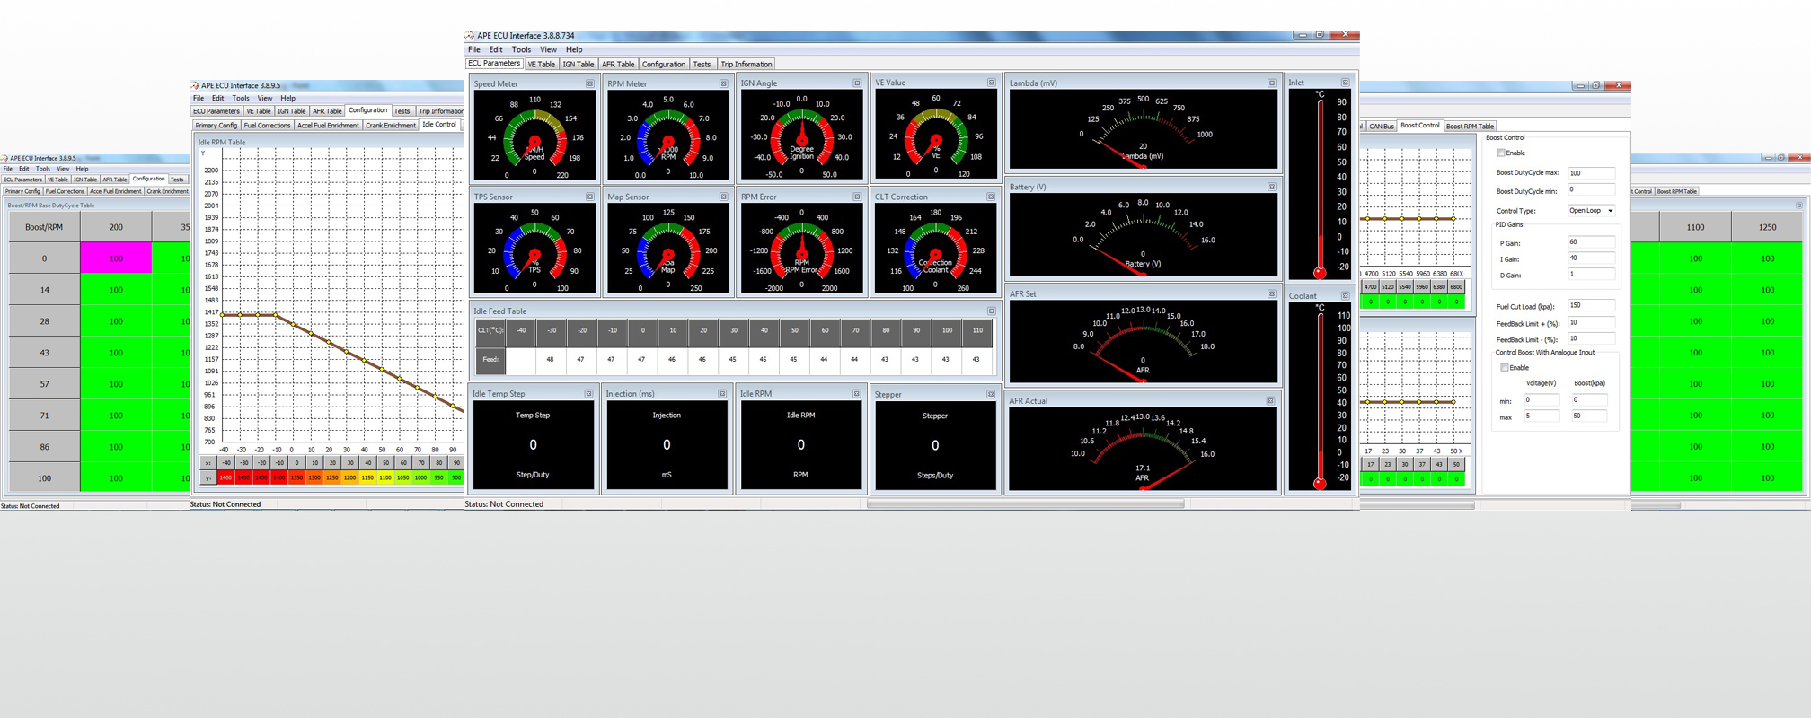This screenshot has height=718, width=1811.
Task: Select the Fuel Corrections sub-tab
Action: tap(267, 126)
